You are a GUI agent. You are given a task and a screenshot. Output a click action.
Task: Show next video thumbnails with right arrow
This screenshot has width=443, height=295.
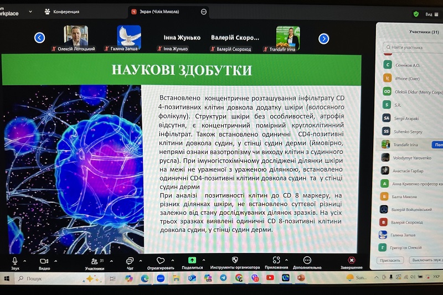click(x=324, y=38)
